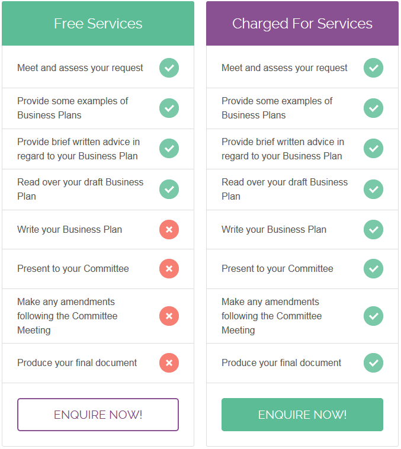Click the red cross icon for Produce your final document

tap(169, 363)
